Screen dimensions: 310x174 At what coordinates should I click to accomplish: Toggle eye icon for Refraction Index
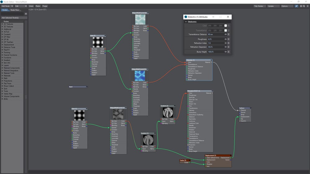226,43
